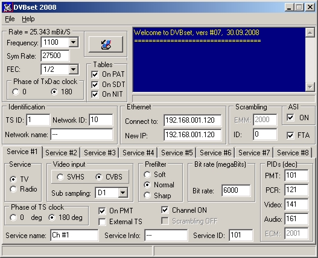318x258 pixels.
Task: Click the welcome message log text
Action: pyautogui.click(x=197, y=33)
